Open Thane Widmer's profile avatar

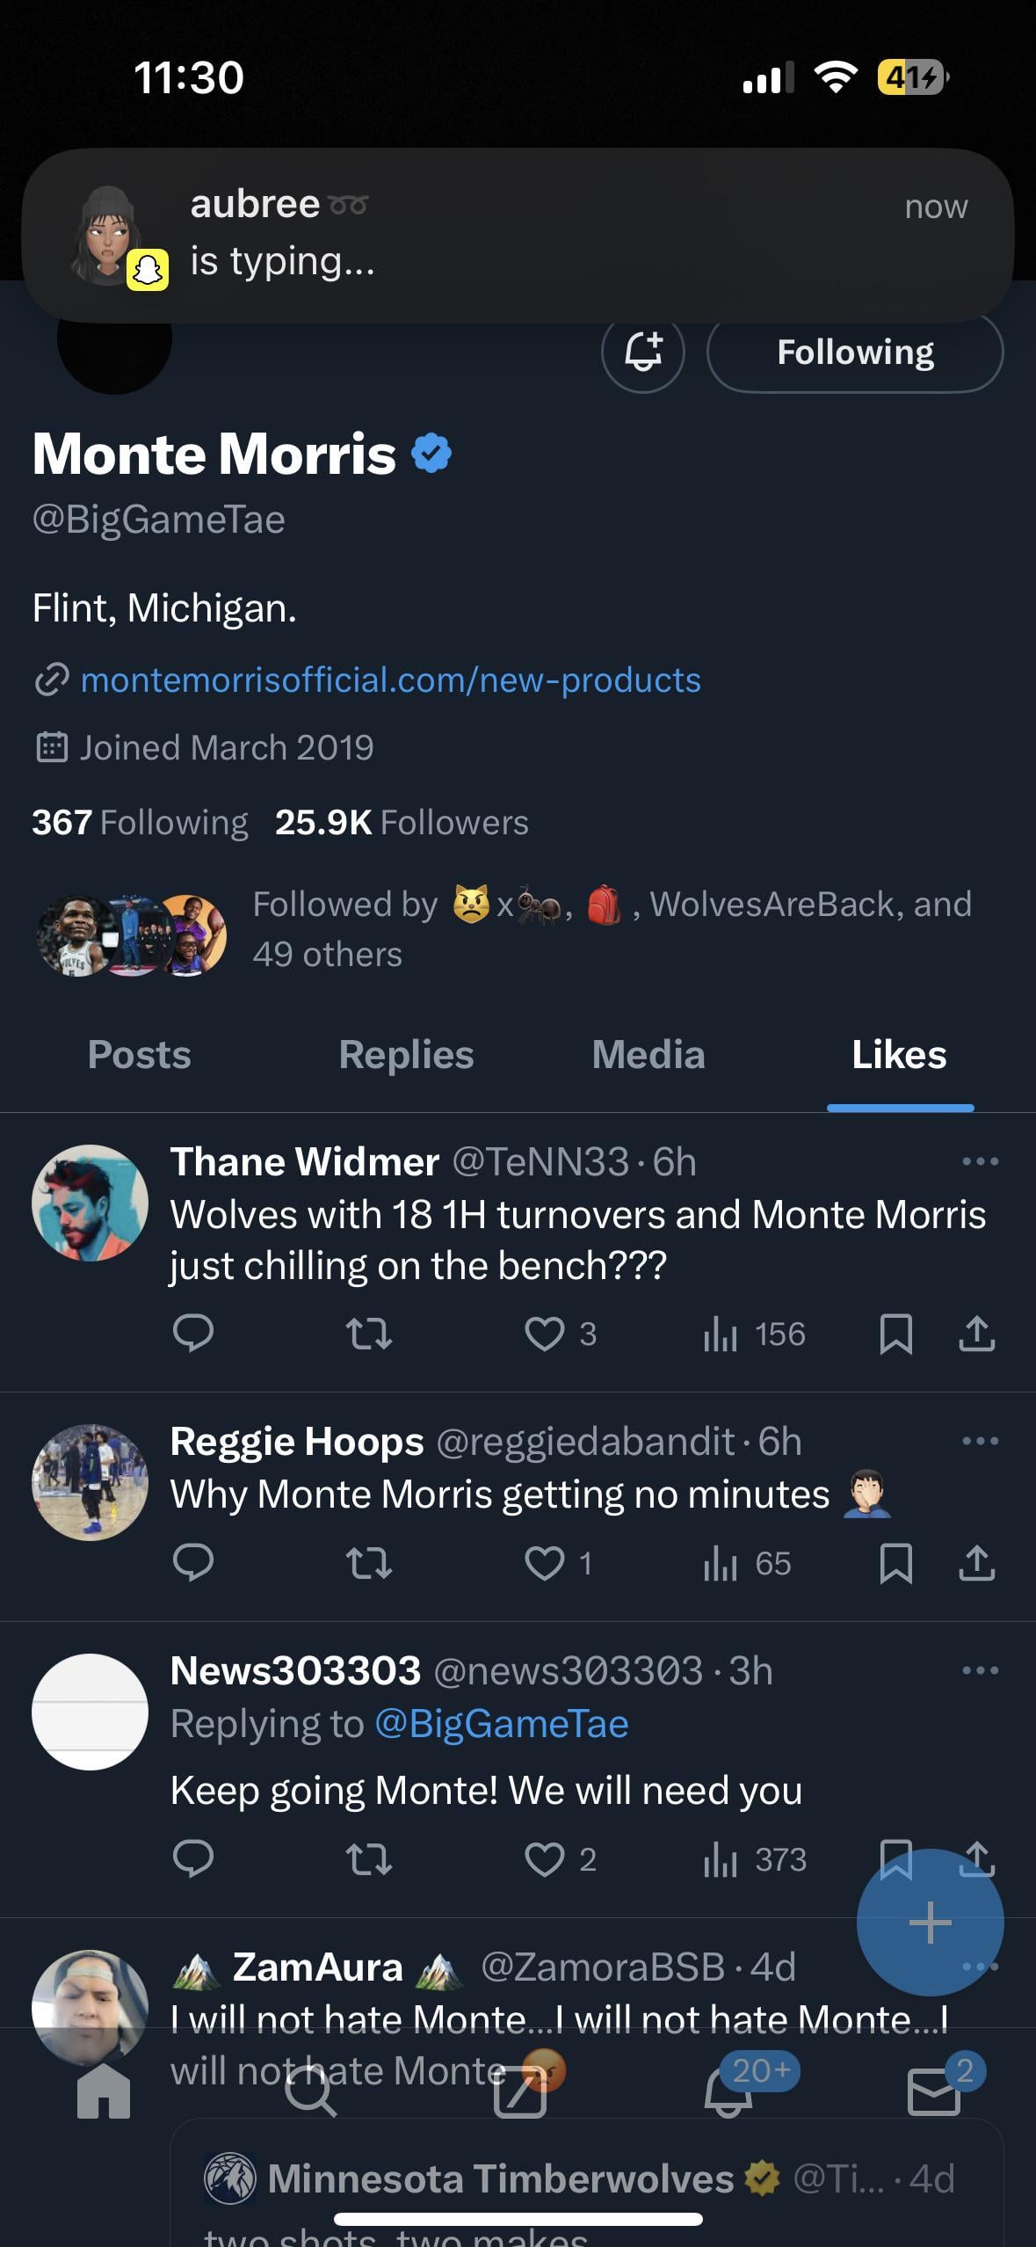pyautogui.click(x=90, y=1203)
